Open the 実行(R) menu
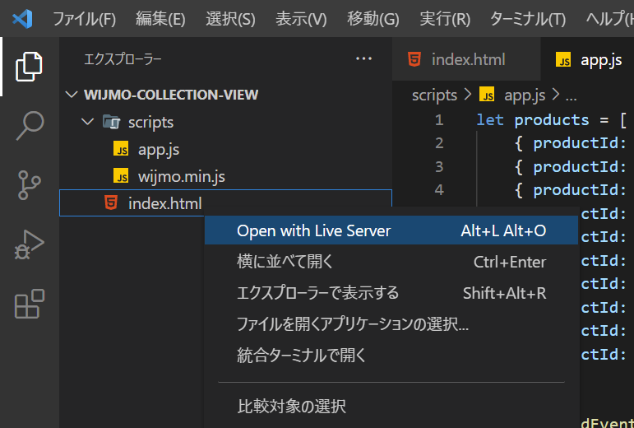The width and height of the screenshot is (634, 428). tap(445, 19)
